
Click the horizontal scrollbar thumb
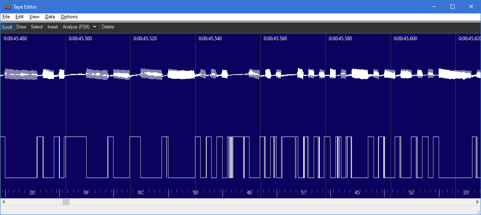point(66,202)
